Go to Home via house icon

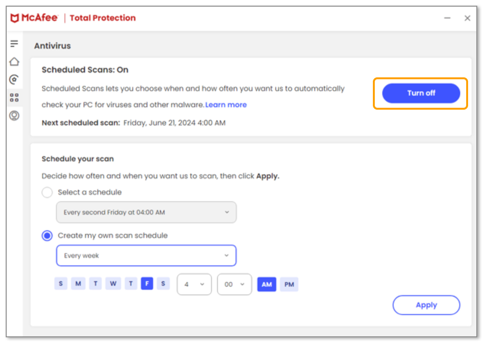point(14,61)
